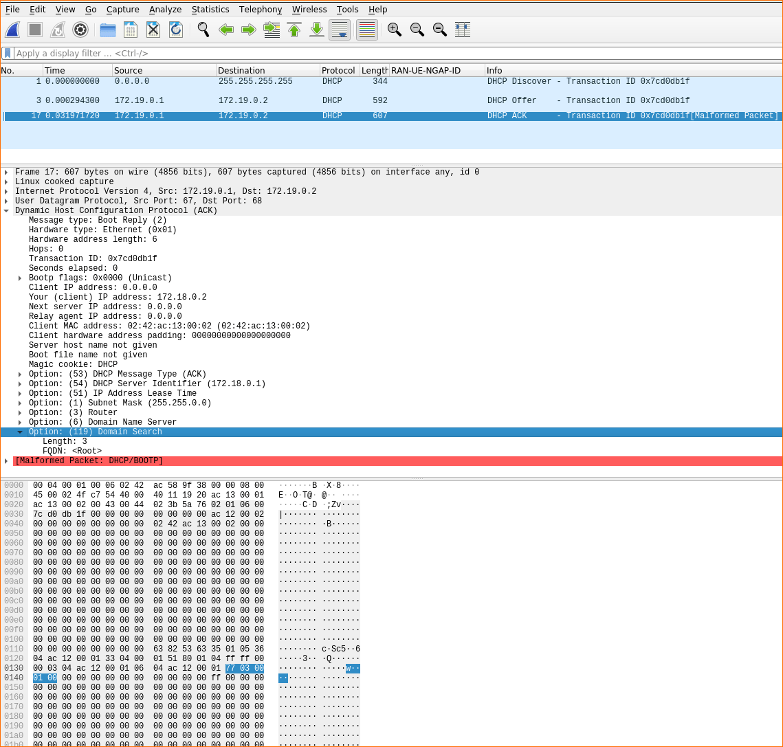Click the find packet magnifier icon

pos(203,30)
